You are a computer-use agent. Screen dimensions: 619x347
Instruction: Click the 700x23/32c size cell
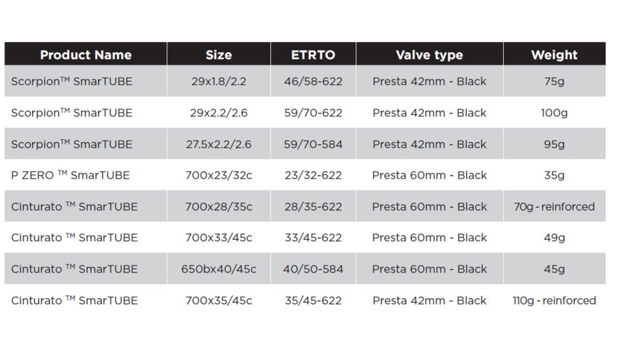point(218,175)
